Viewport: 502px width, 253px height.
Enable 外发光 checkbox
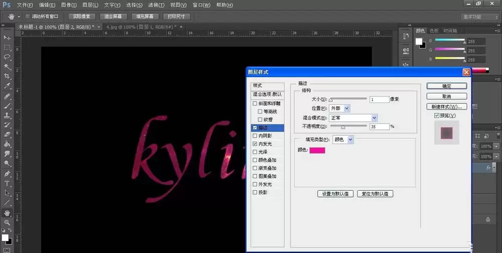255,184
